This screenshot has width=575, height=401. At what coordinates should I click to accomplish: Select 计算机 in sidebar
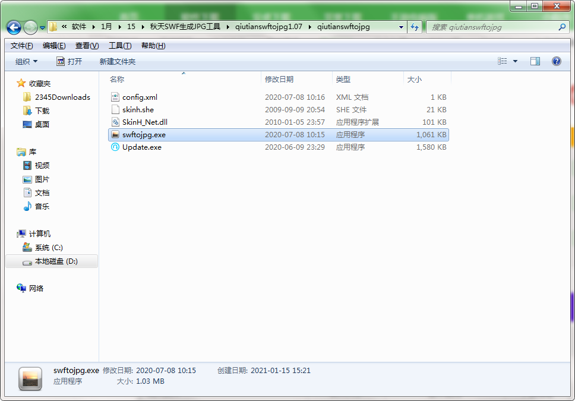click(33, 233)
